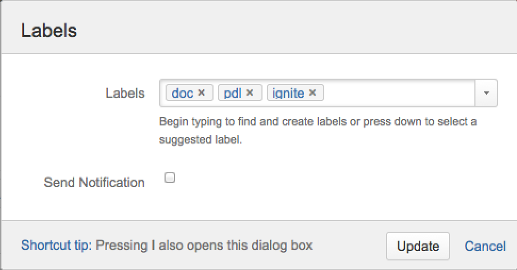Click the 'suggested label.' line of helper text
517x270 pixels.
coord(200,141)
